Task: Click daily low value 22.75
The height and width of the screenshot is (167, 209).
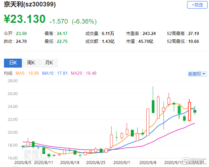Action: [x=62, y=41]
